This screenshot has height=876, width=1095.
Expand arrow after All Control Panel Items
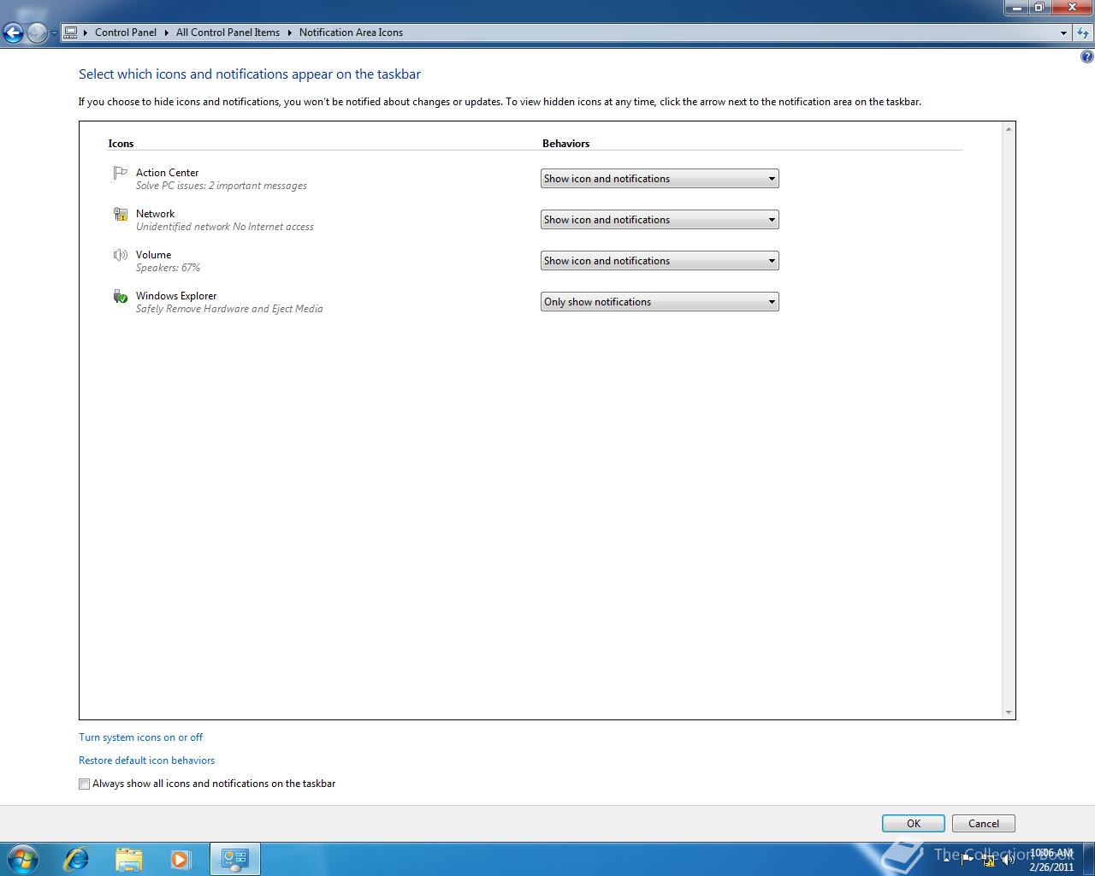(290, 33)
